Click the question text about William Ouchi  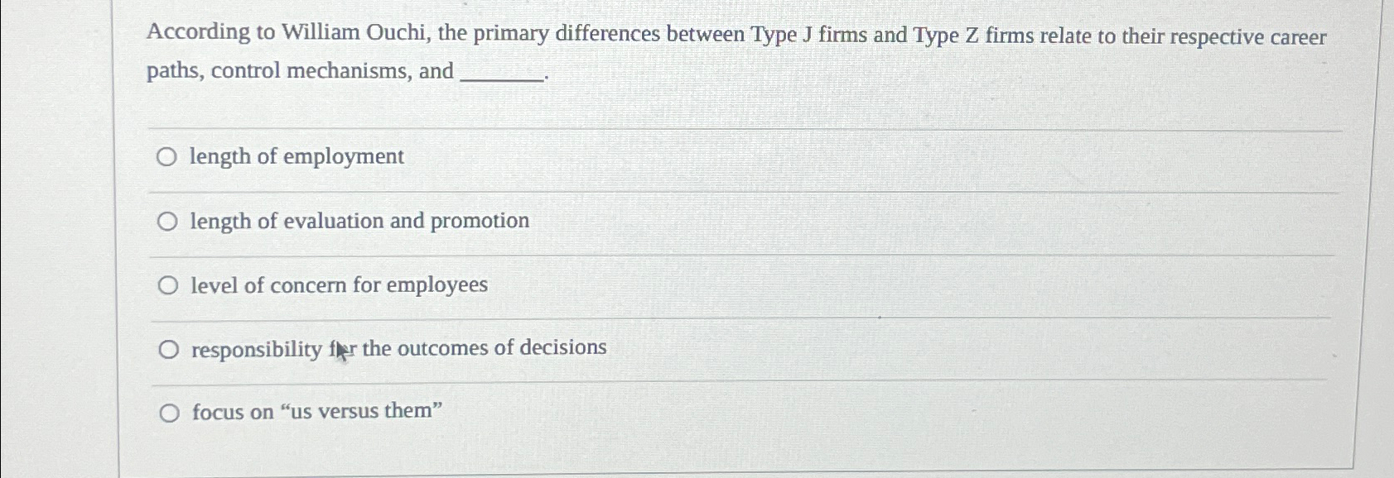pyautogui.click(x=580, y=36)
